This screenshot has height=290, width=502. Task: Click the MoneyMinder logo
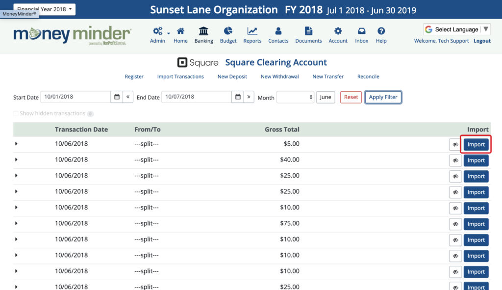coord(73,35)
